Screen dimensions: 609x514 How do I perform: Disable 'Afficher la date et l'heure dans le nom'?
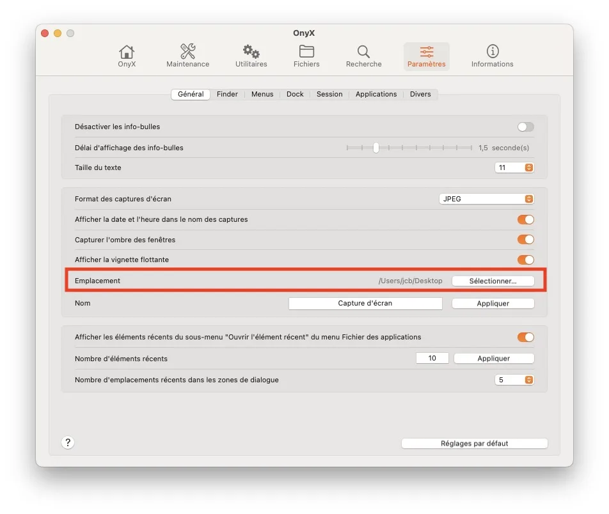tap(525, 219)
